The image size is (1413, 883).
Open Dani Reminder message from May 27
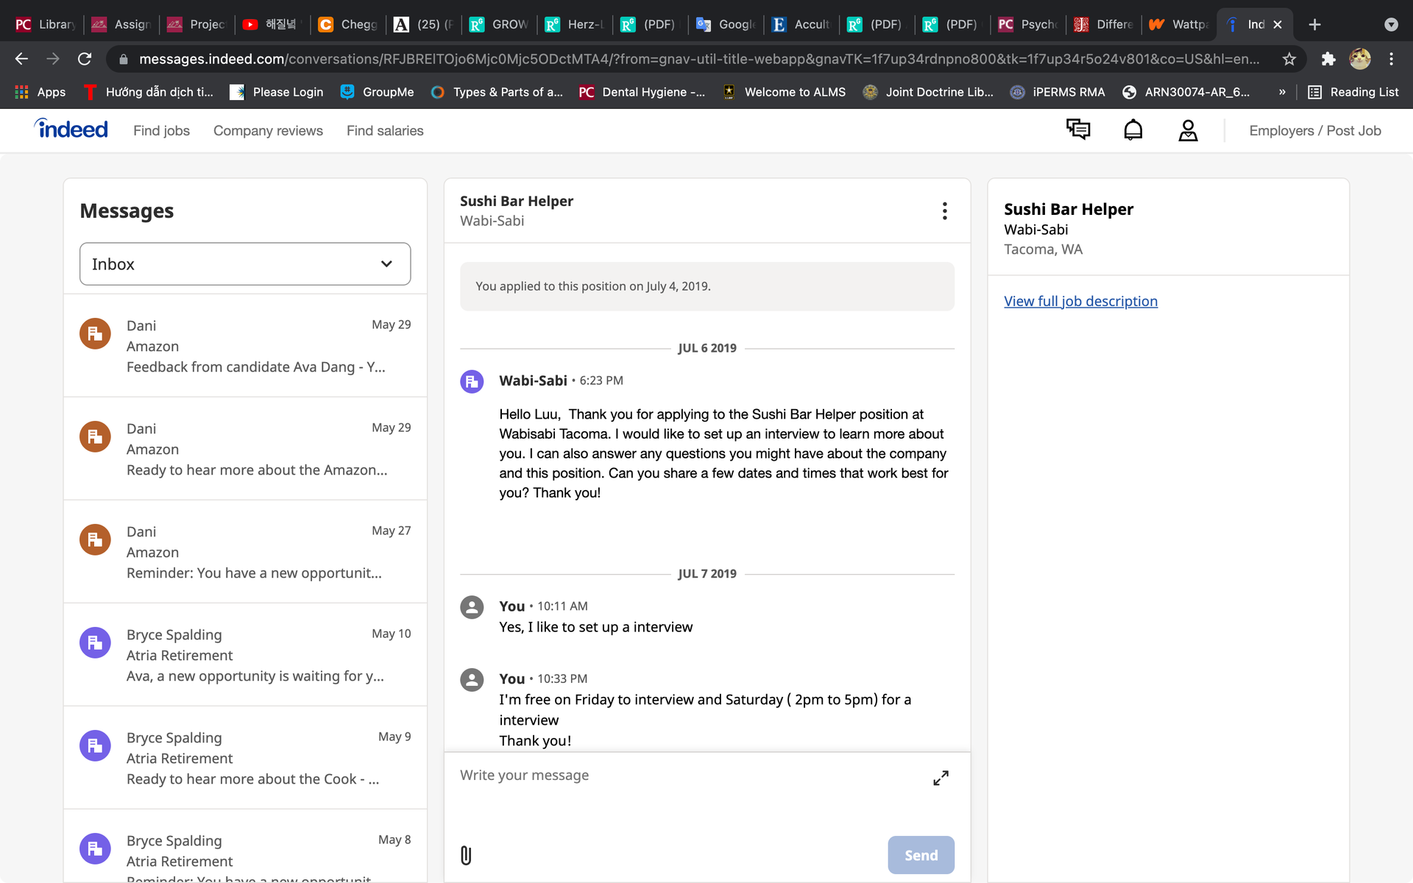coord(245,552)
